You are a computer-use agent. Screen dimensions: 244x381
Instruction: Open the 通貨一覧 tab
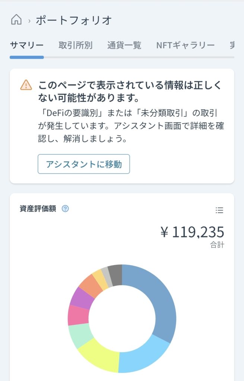pos(124,45)
